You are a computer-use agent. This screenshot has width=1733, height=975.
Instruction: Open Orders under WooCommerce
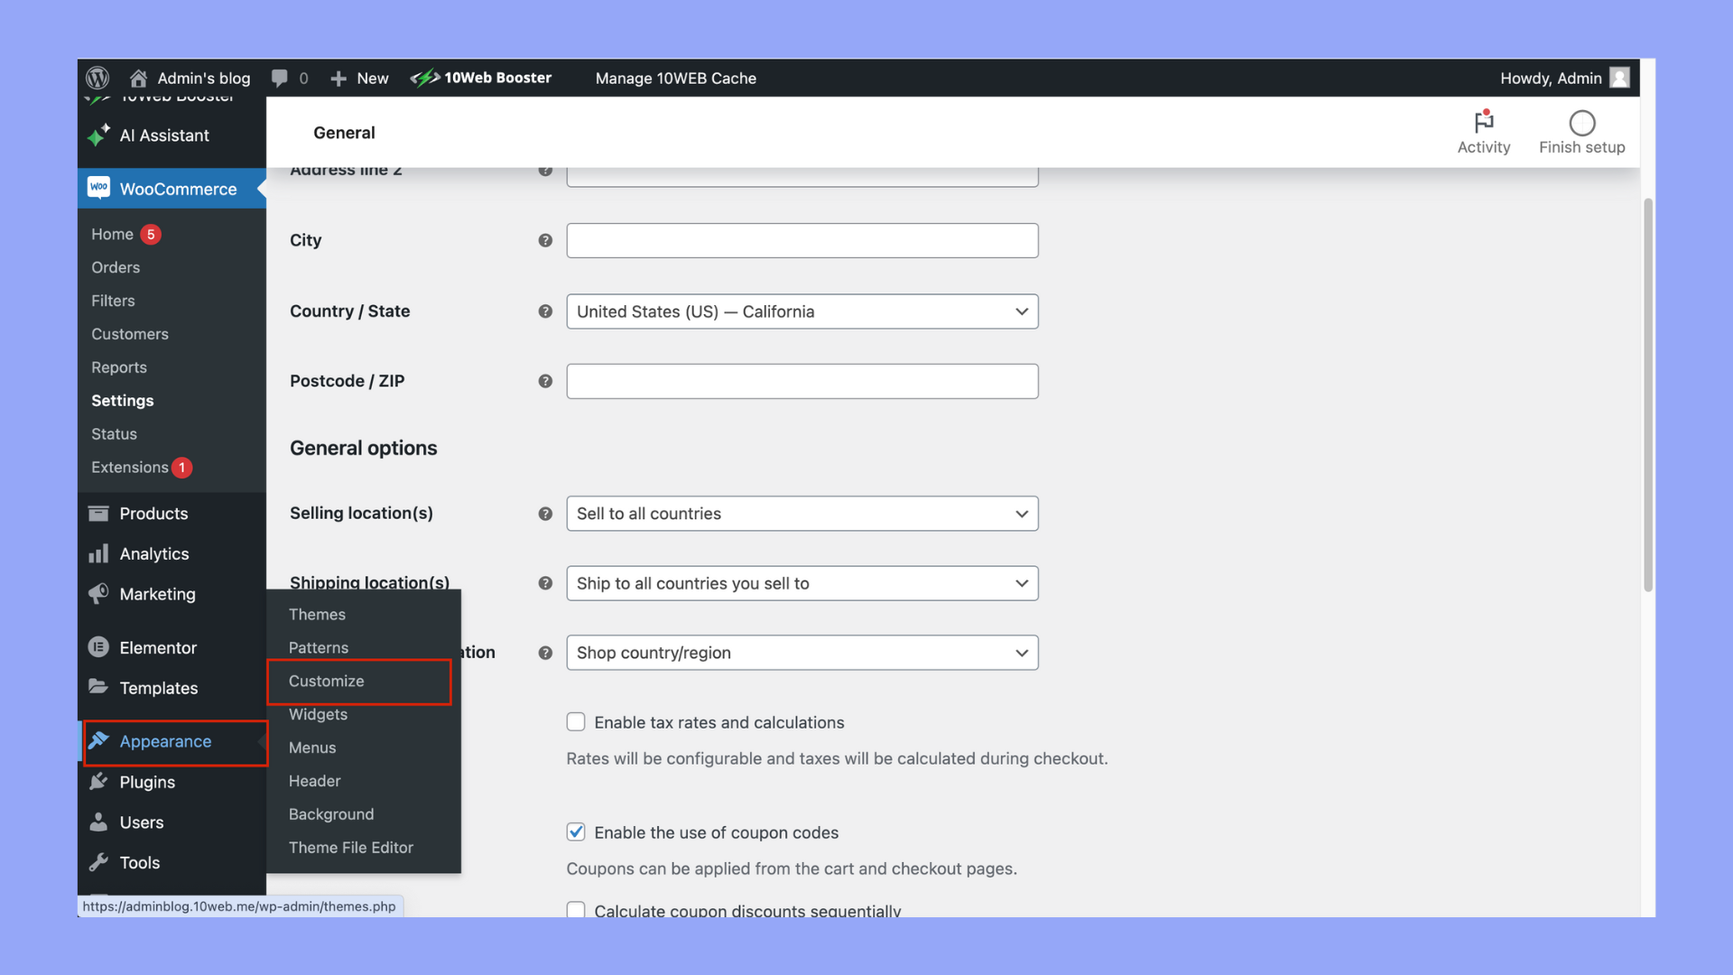116,267
